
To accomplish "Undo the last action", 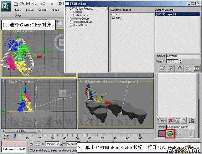I will (x=34, y=4).
